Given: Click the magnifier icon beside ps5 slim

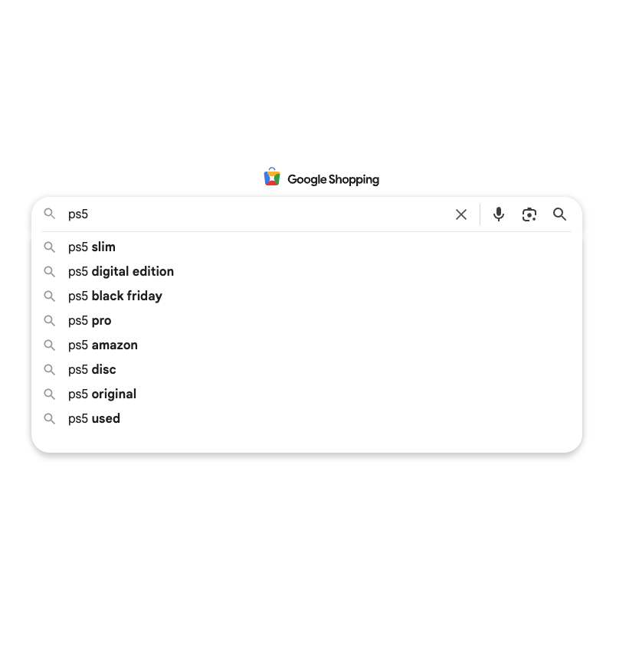Looking at the screenshot, I should click(50, 247).
